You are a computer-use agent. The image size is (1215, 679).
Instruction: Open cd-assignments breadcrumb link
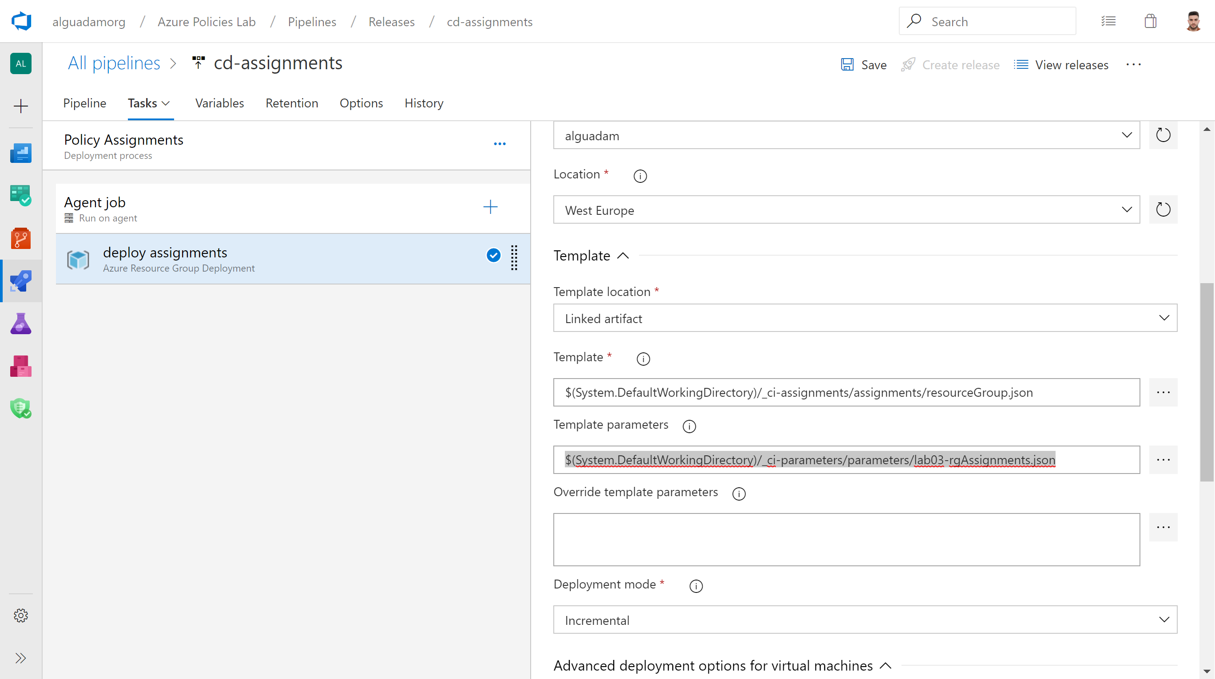489,22
